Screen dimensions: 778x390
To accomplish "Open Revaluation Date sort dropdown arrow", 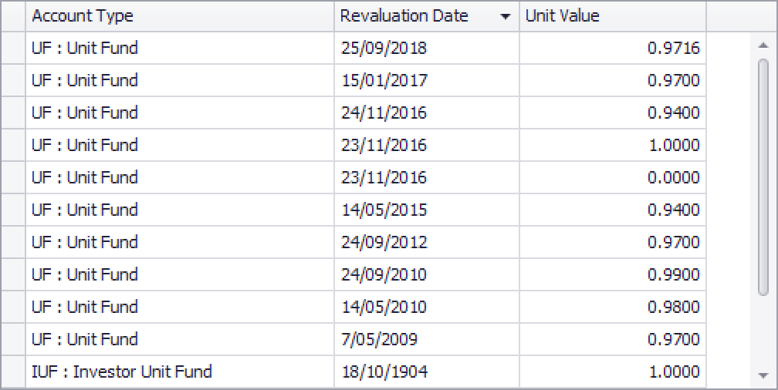I will 505,17.
